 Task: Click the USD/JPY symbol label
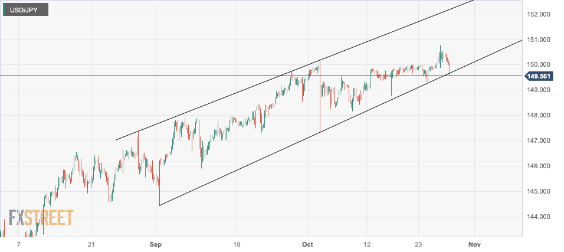[28, 9]
